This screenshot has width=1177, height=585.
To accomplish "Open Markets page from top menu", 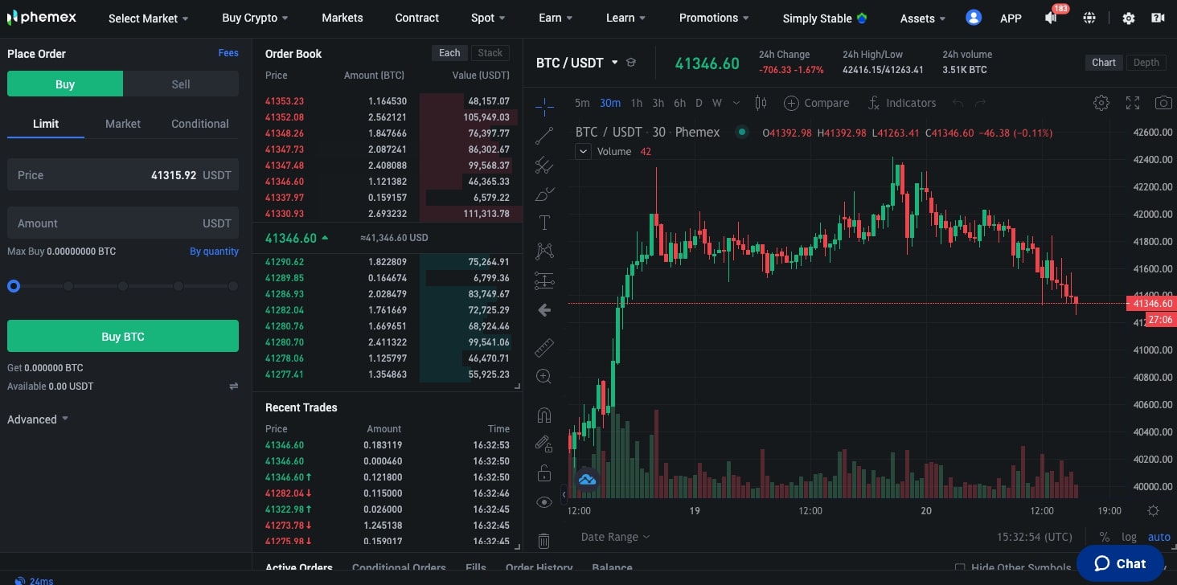I will (342, 18).
